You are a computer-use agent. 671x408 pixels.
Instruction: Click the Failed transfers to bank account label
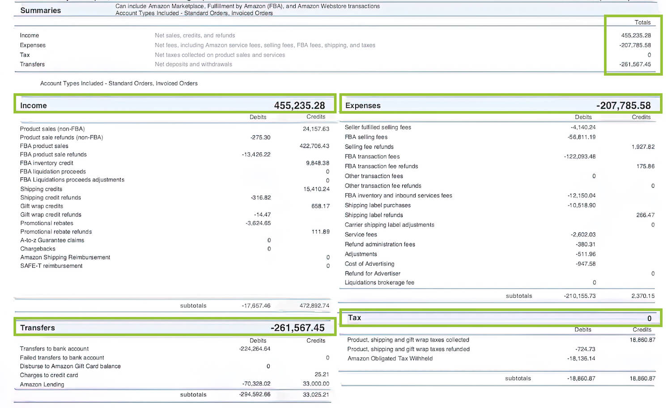62,358
